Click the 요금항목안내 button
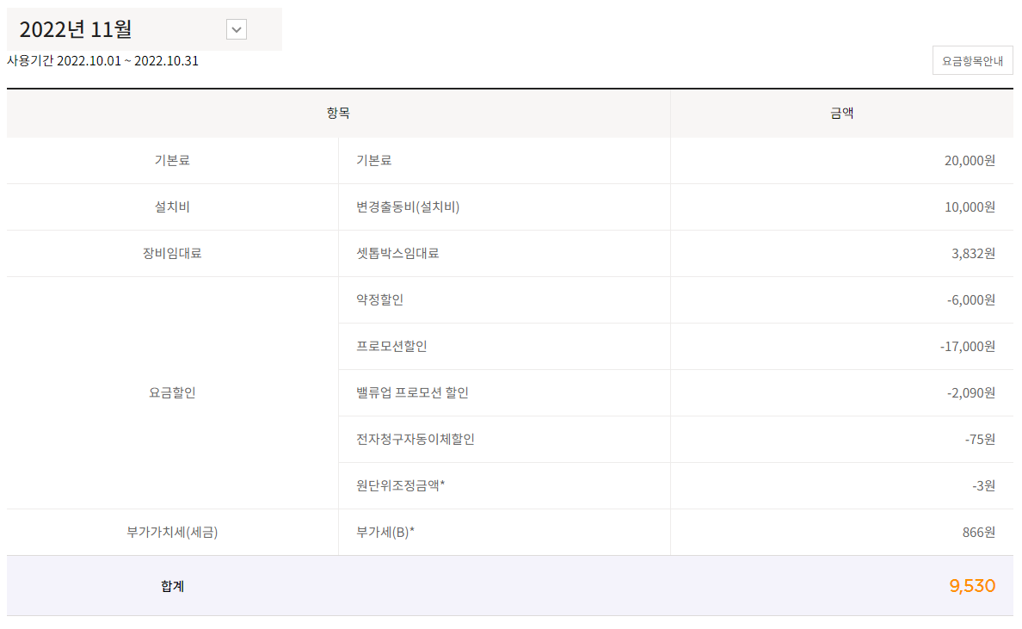Image resolution: width=1022 pixels, height=629 pixels. (x=972, y=61)
